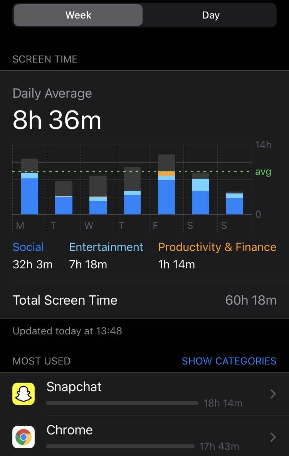Open the Snapchat app name row
This screenshot has width=289, height=456.
click(74, 386)
